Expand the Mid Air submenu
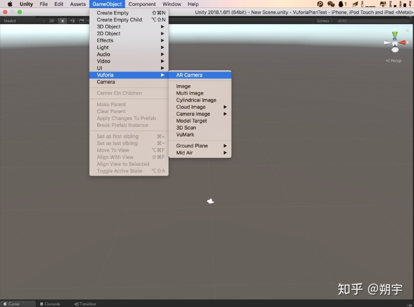The image size is (414, 307). pyautogui.click(x=200, y=153)
